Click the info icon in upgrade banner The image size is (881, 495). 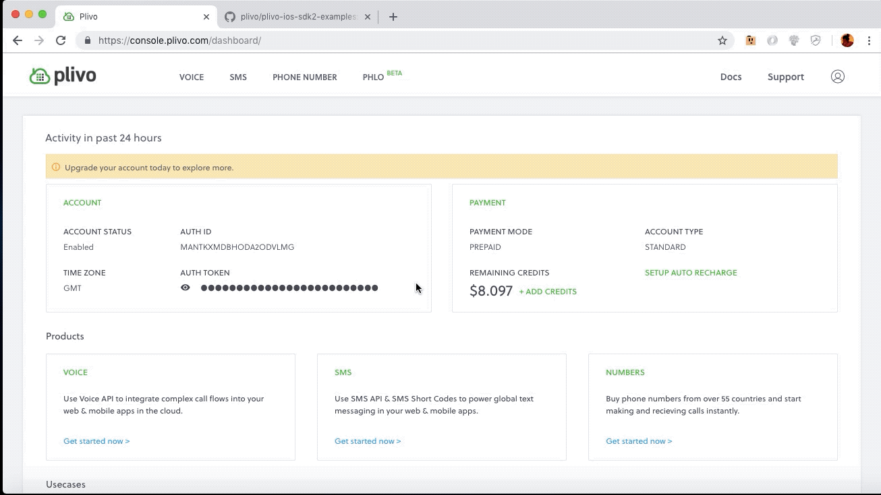(x=56, y=167)
